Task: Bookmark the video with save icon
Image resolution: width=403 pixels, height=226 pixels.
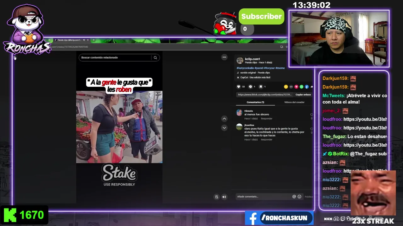Action: [x=261, y=87]
